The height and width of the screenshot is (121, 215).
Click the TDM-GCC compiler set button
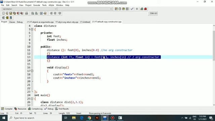tap(154, 13)
